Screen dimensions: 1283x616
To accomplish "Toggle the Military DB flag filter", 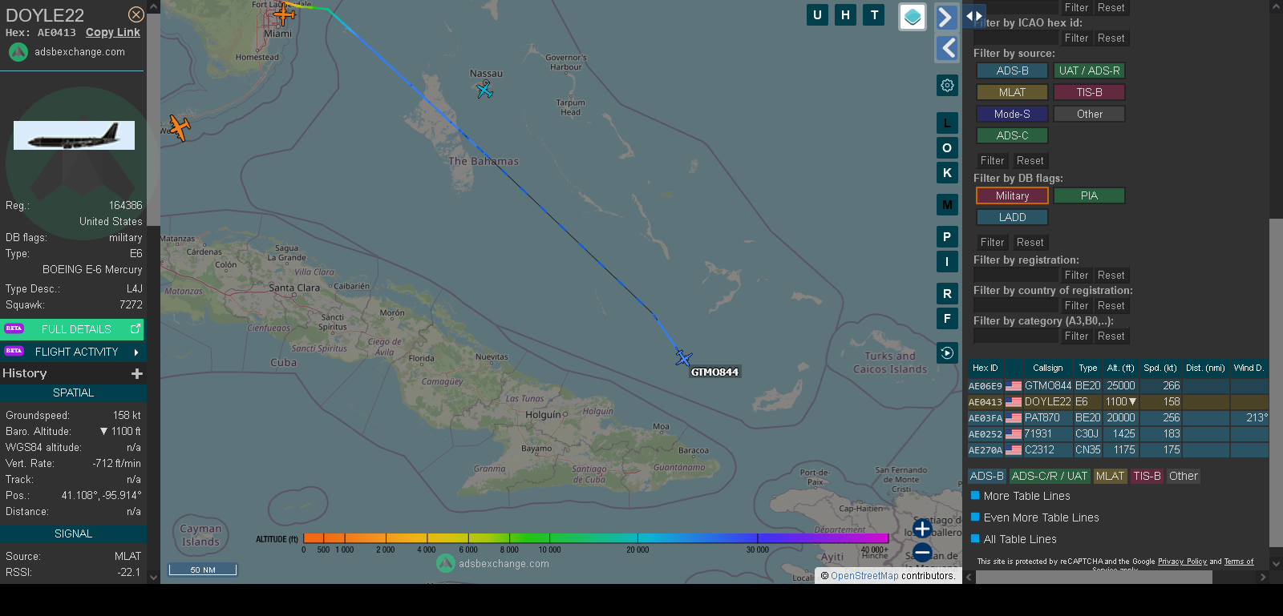I will coord(1012,195).
